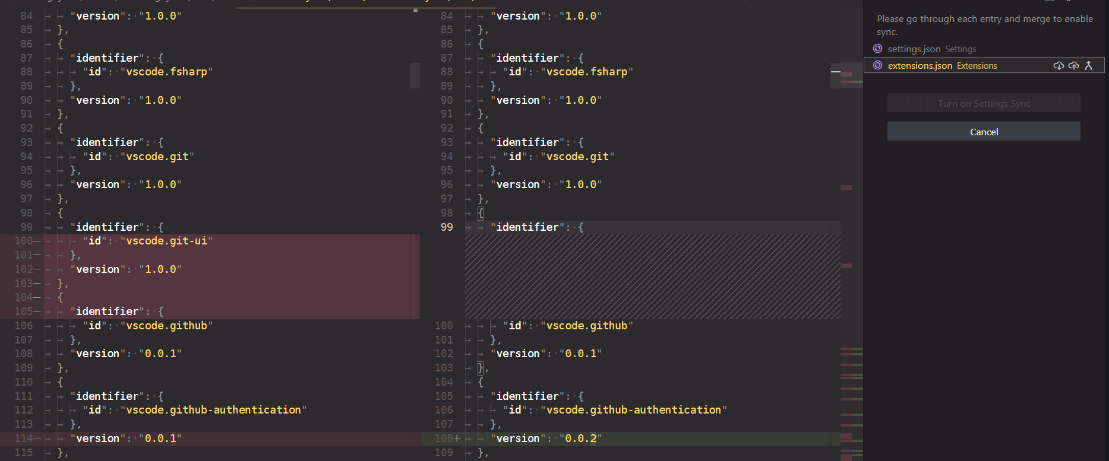Accept remote changes for extensions.json (cloud download icon)
Image resolution: width=1109 pixels, height=461 pixels.
point(1059,66)
